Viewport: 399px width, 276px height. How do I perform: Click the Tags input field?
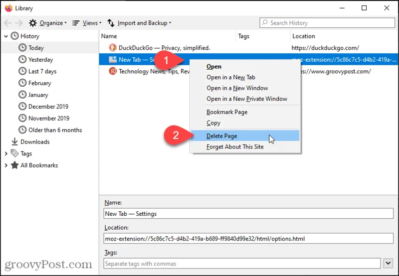coord(242,264)
